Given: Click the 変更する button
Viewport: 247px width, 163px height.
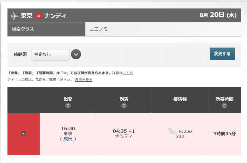Looking at the screenshot, I should 222,54.
